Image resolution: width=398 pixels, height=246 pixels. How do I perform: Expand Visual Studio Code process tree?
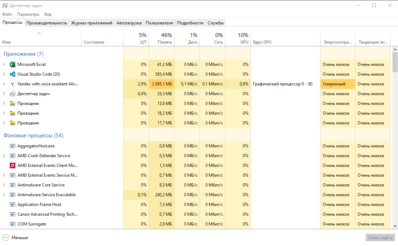(x=4, y=74)
